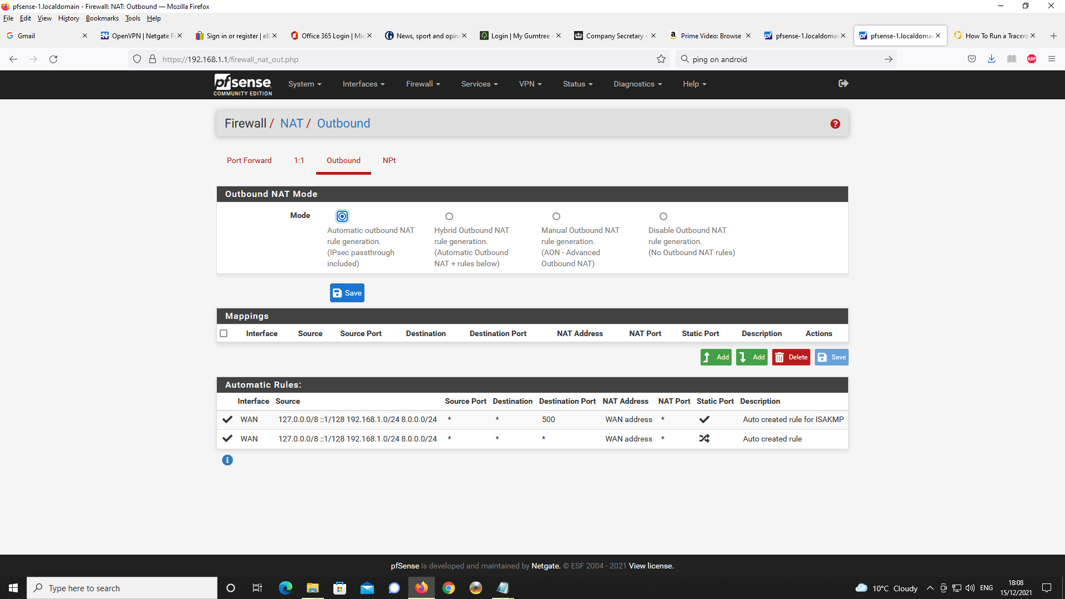1065x599 pixels.
Task: Add mapping to top of list
Action: click(x=716, y=357)
